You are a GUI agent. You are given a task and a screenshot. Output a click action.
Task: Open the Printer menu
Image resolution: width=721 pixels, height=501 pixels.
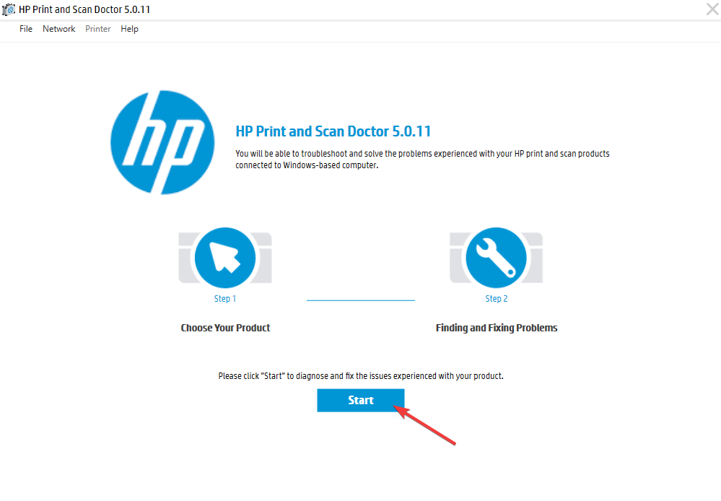[98, 29]
